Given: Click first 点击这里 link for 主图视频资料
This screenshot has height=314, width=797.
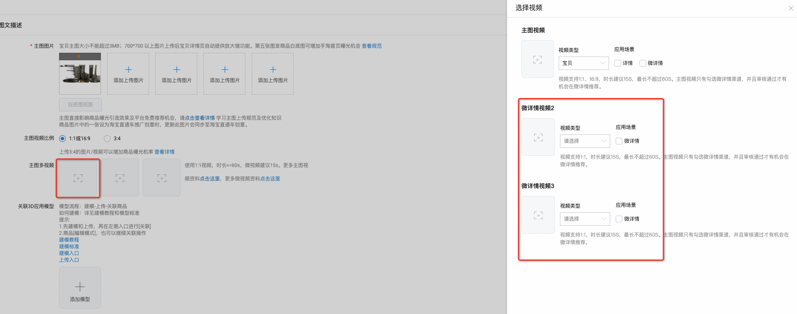Looking at the screenshot, I should 210,179.
